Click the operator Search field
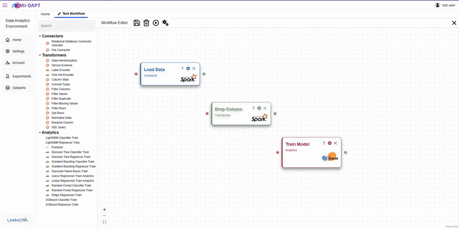 coord(67,26)
